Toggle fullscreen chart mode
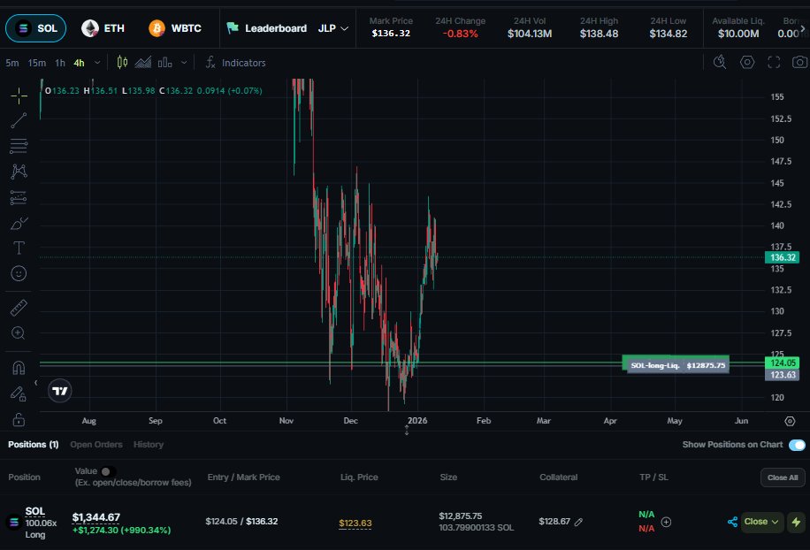 point(773,62)
